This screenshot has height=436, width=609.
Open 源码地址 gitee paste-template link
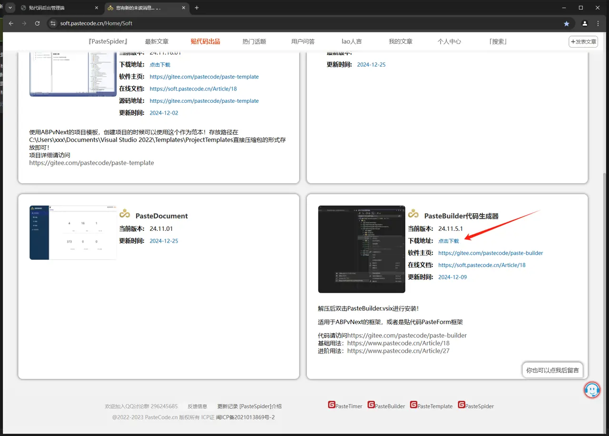pos(204,101)
